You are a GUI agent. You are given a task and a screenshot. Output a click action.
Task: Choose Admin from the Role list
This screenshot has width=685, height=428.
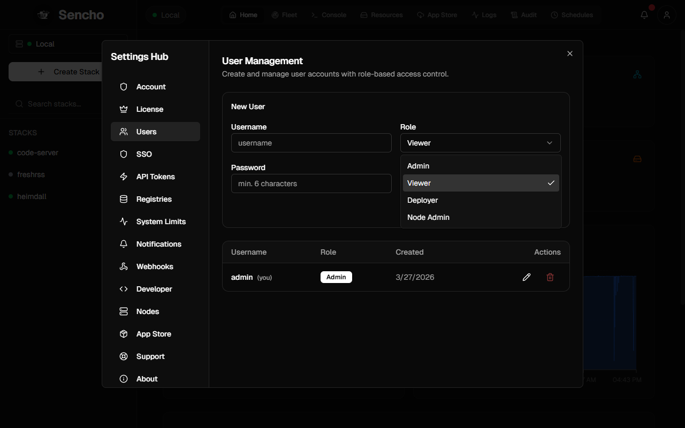tap(481, 166)
